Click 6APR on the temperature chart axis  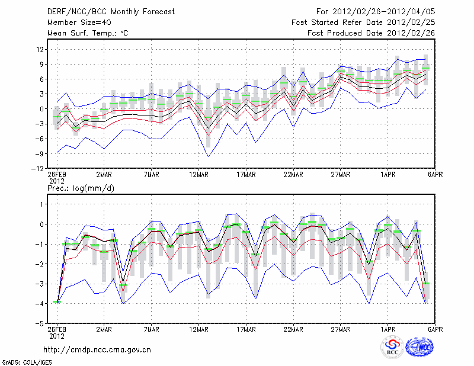click(435, 175)
